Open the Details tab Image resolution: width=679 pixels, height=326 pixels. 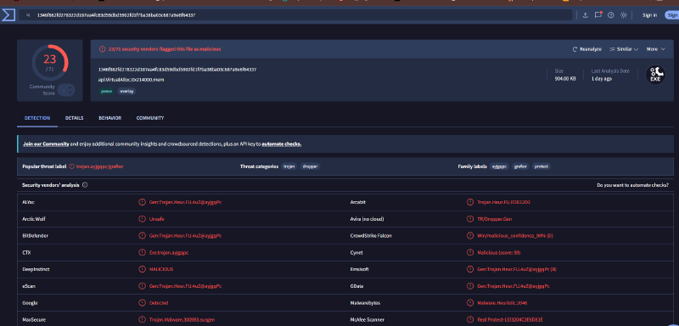75,118
